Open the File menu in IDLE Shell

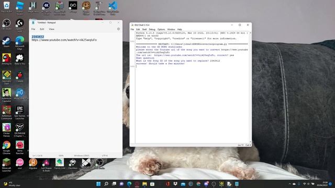pyautogui.click(x=132, y=29)
